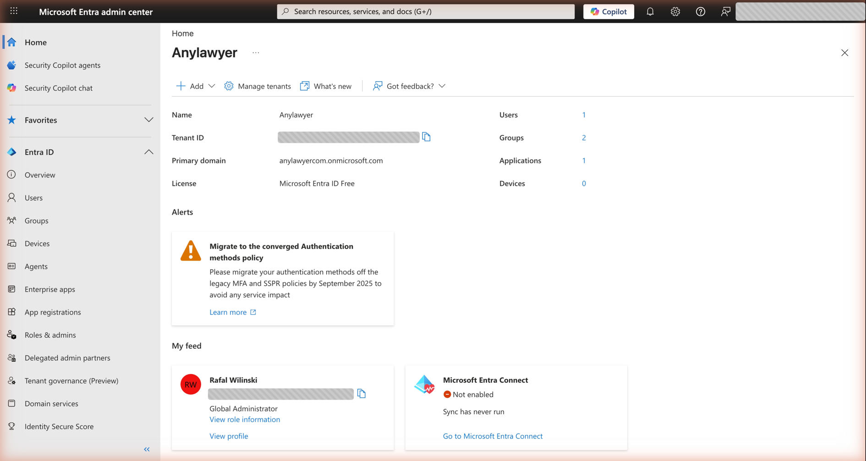Click the Delegated admin partners icon
Image resolution: width=866 pixels, height=461 pixels.
12,358
